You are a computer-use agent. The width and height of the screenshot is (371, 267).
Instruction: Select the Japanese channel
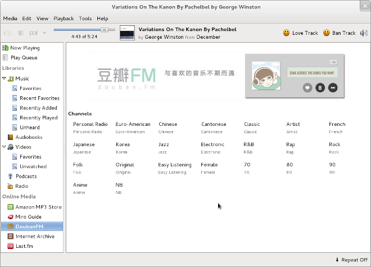click(84, 148)
